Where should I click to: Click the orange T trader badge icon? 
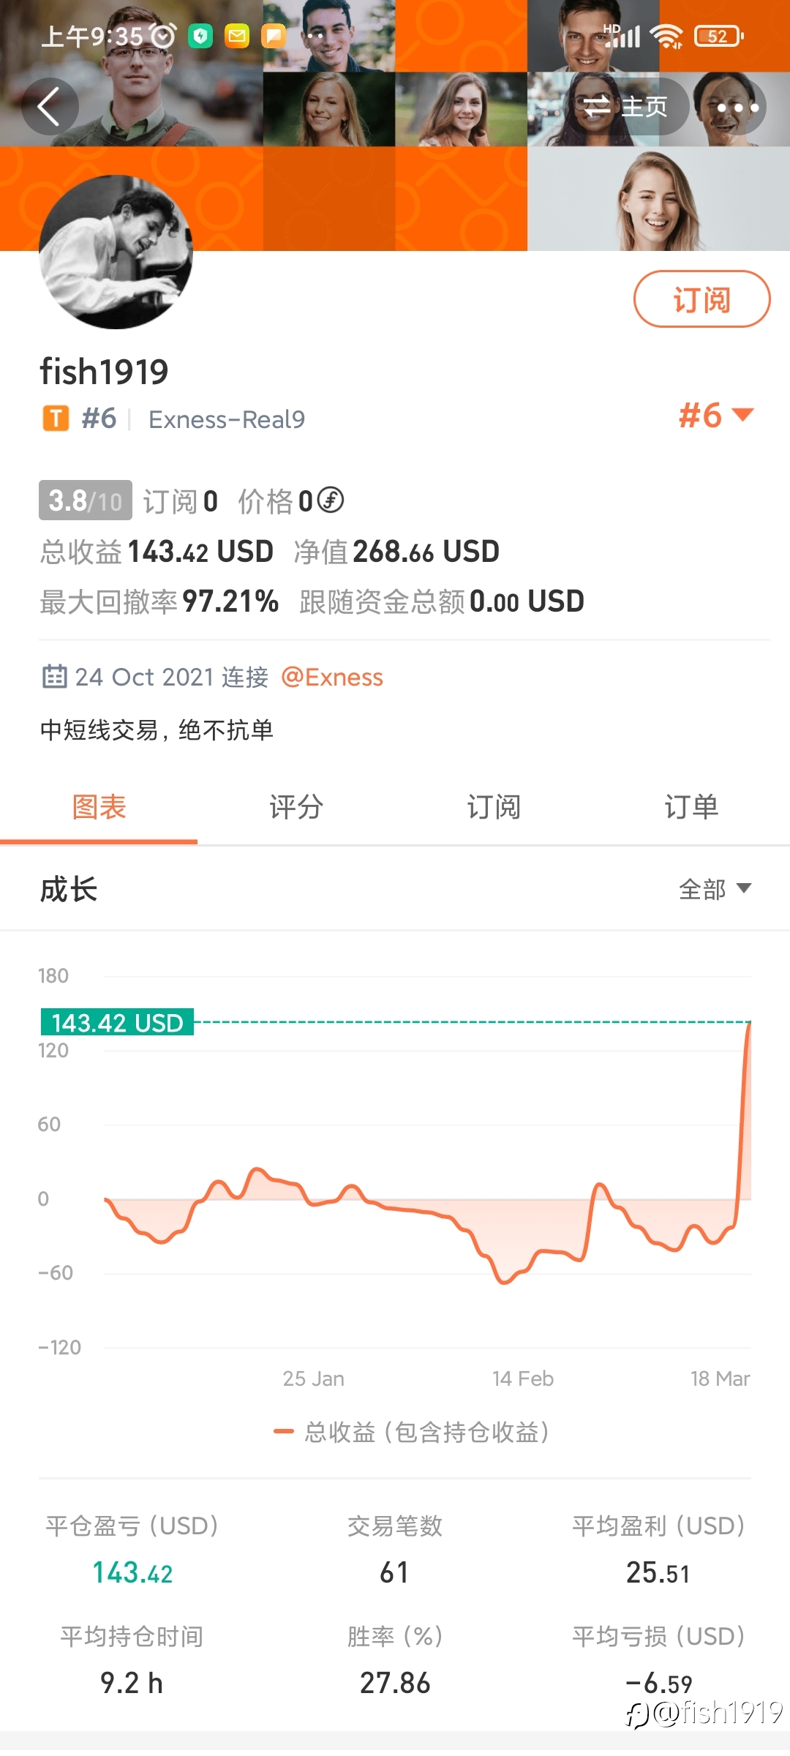pos(56,419)
